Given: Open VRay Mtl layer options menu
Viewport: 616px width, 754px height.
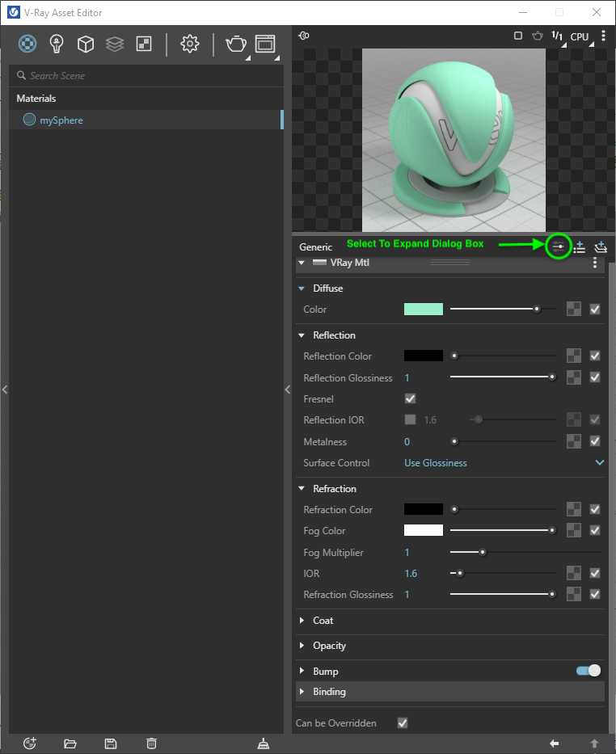Looking at the screenshot, I should [x=595, y=263].
